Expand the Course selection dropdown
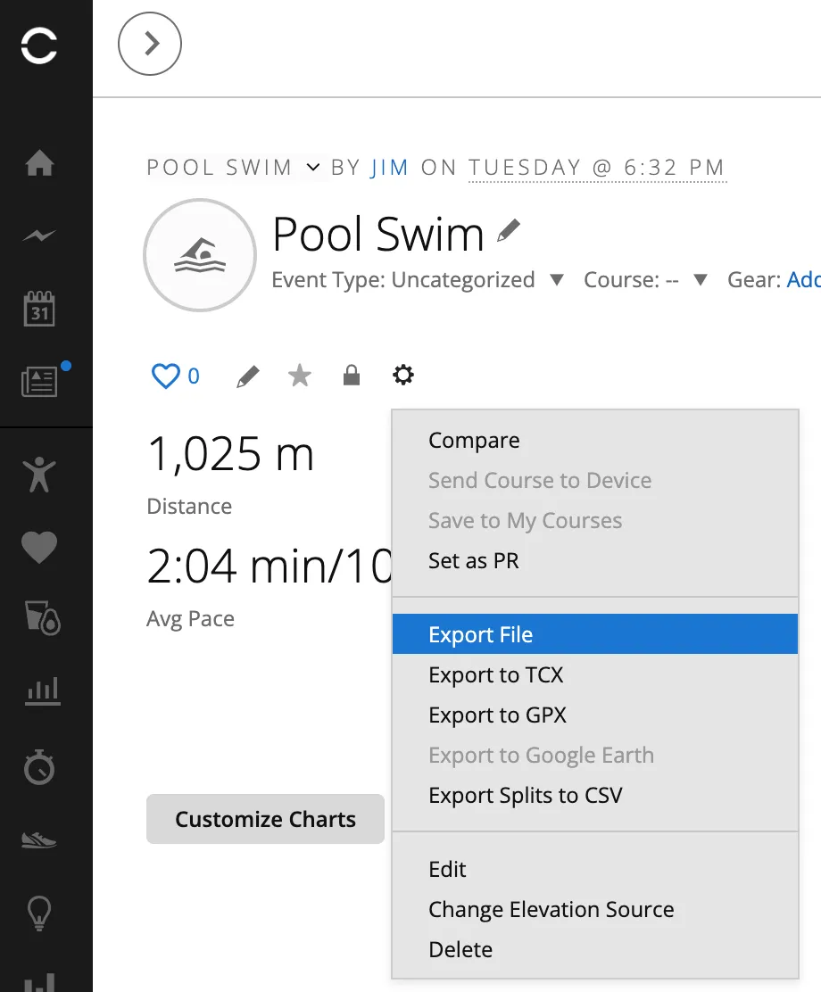Image resolution: width=821 pixels, height=992 pixels. (x=700, y=279)
